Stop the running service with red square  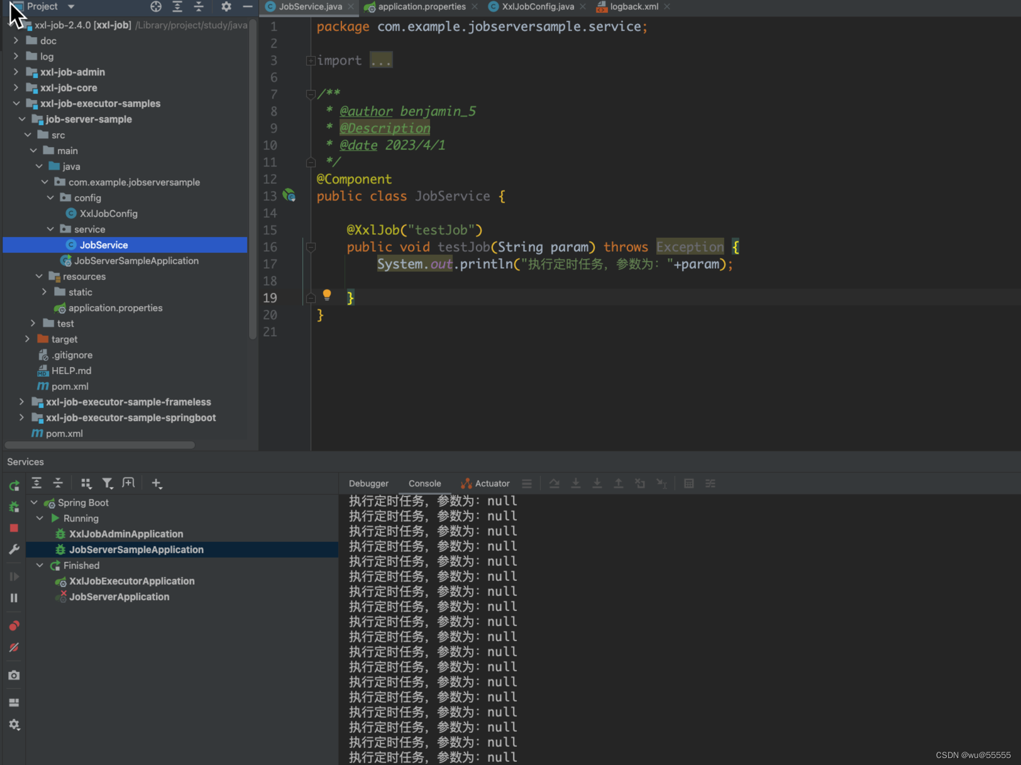[x=14, y=528]
